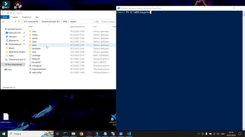Select the web.config file
245x137 pixels.
(37, 72)
